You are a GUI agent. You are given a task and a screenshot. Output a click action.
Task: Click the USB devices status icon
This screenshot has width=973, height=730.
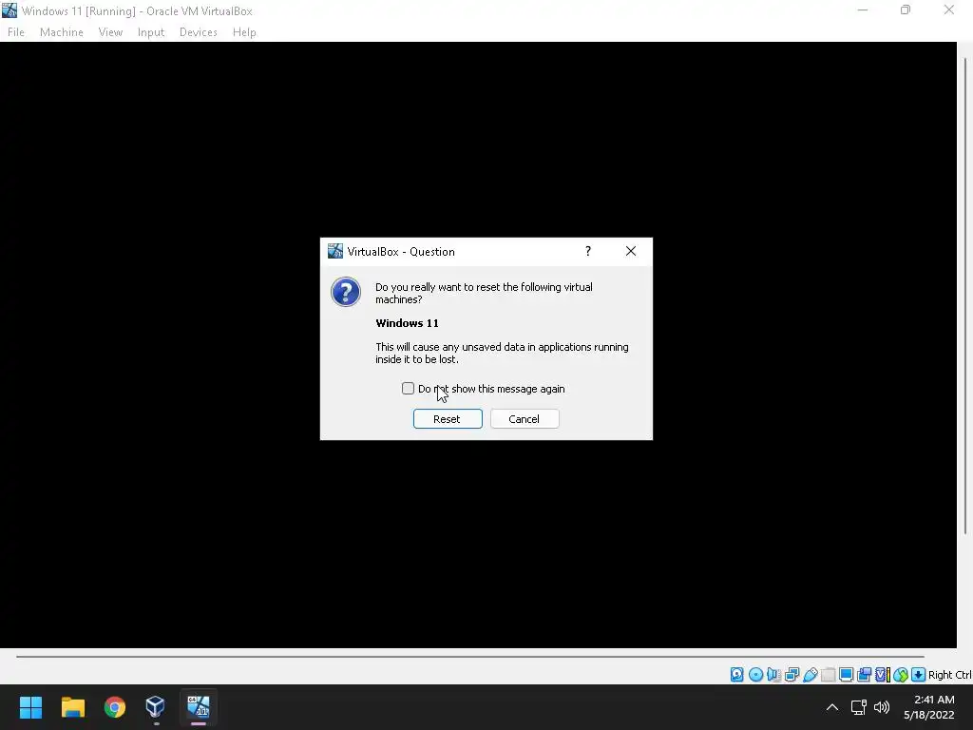coord(810,675)
